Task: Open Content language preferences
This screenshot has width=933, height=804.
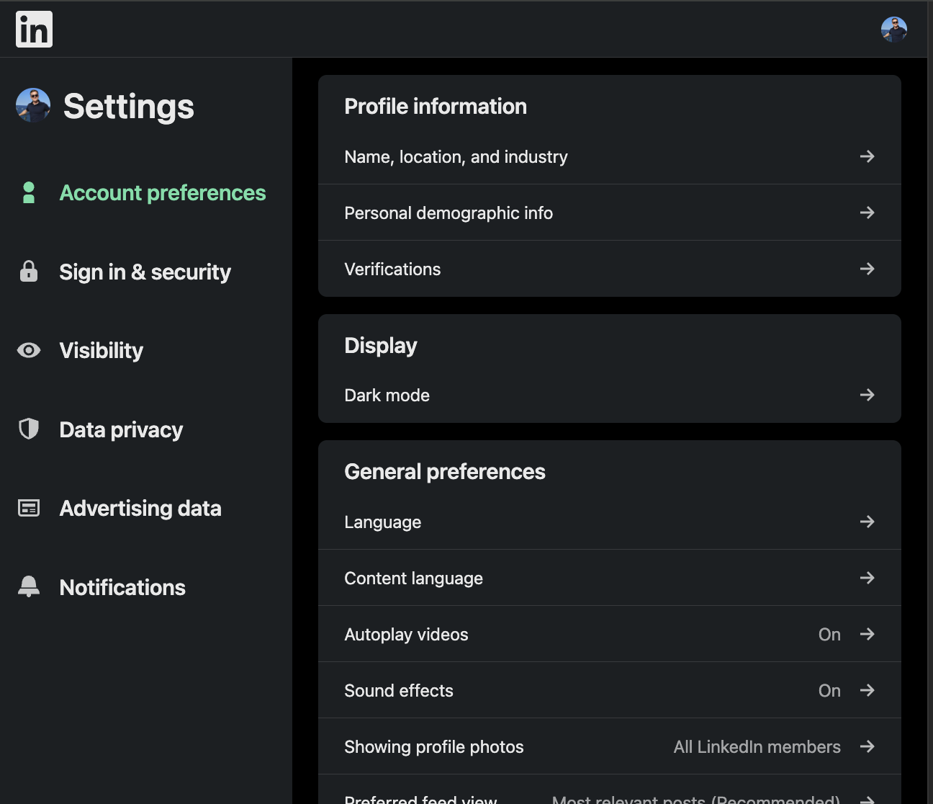Action: coord(413,579)
